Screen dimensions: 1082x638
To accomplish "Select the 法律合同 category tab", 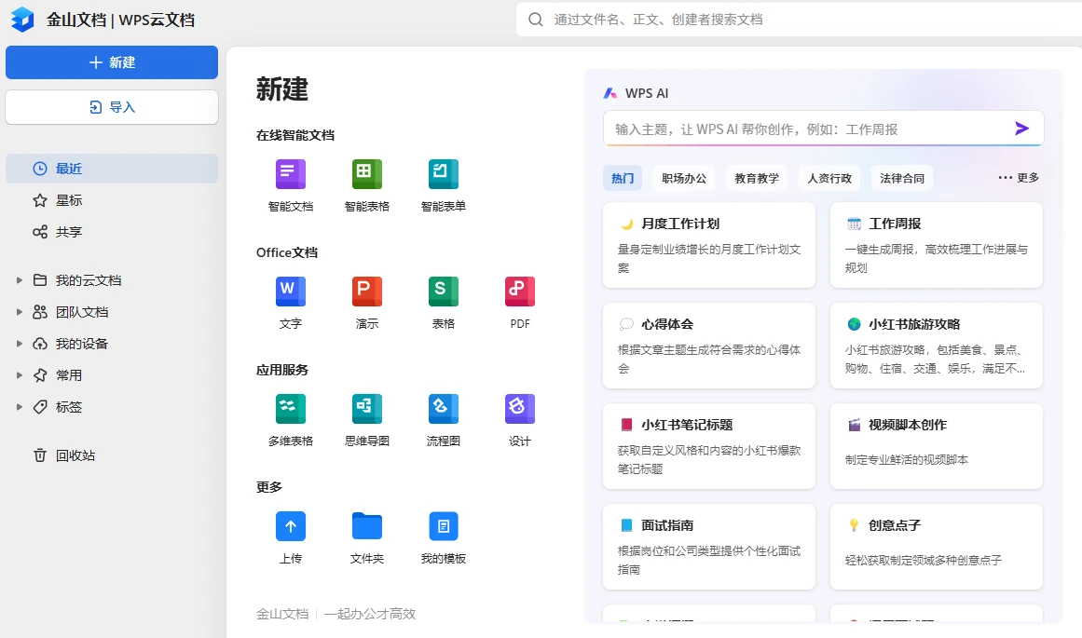I will point(902,178).
